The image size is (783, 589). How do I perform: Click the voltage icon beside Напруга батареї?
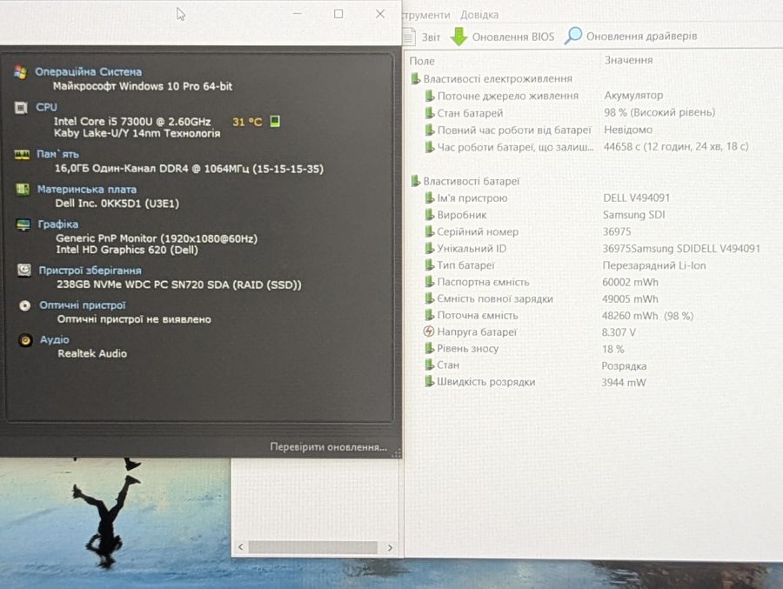point(428,331)
